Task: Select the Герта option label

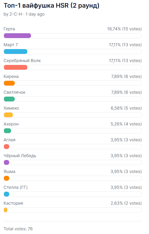Action: click(x=9, y=29)
